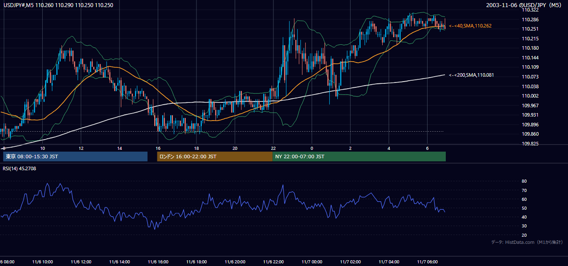Click the chart hour tick labeled 14
This screenshot has width=568, height=266.
point(120,148)
